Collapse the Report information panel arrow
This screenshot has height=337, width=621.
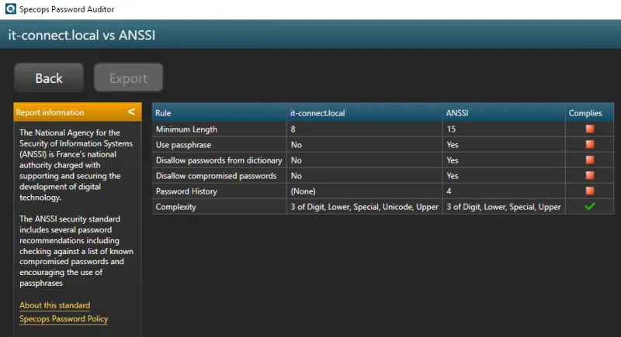pyautogui.click(x=131, y=112)
